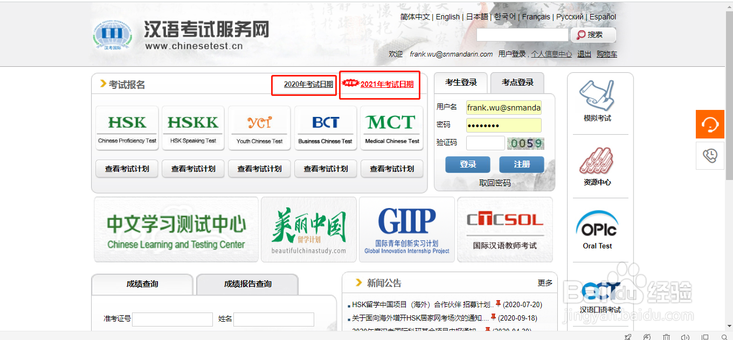Screen dimensions: 733x340
Task: Select the HSK Chinese Proficiency Test logo
Action: (127, 128)
